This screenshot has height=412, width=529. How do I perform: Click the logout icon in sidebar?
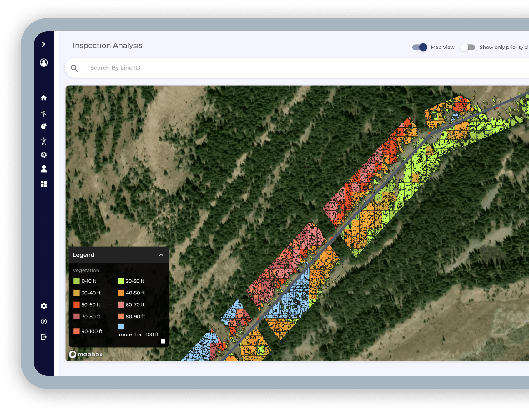click(x=44, y=337)
